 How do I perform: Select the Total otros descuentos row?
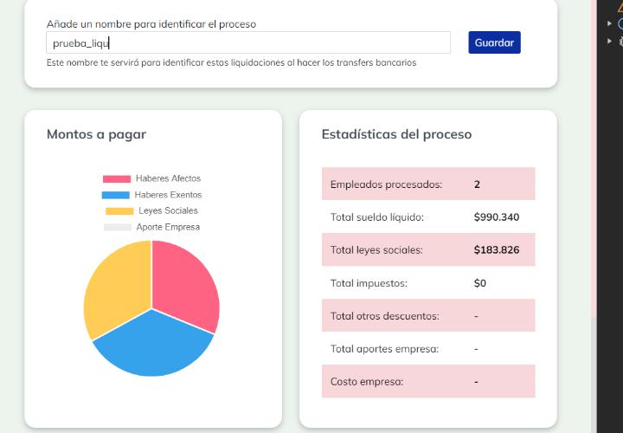point(427,316)
